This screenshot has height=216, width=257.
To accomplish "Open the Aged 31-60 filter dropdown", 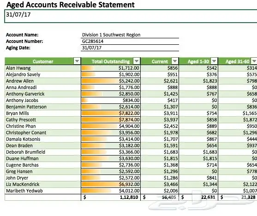I will click(x=254, y=61).
